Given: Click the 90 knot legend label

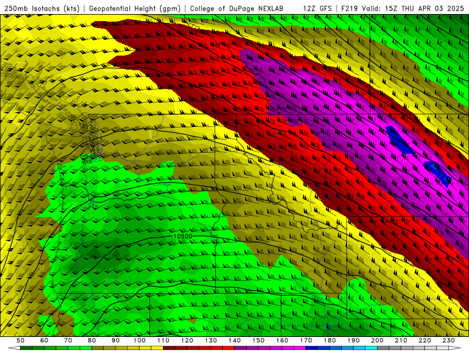Looking at the screenshot, I should [115, 340].
